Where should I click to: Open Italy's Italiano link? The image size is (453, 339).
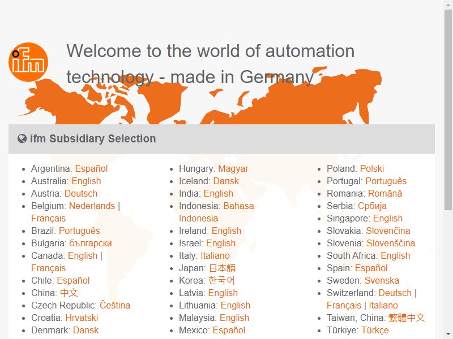coord(215,255)
